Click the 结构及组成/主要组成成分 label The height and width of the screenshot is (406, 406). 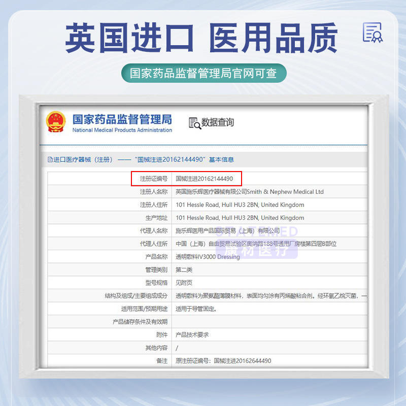coord(136,296)
